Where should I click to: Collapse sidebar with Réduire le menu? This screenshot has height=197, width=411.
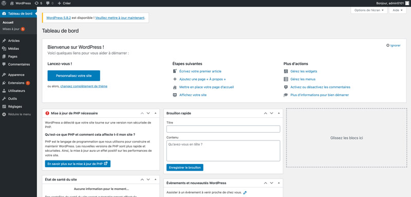[16, 114]
